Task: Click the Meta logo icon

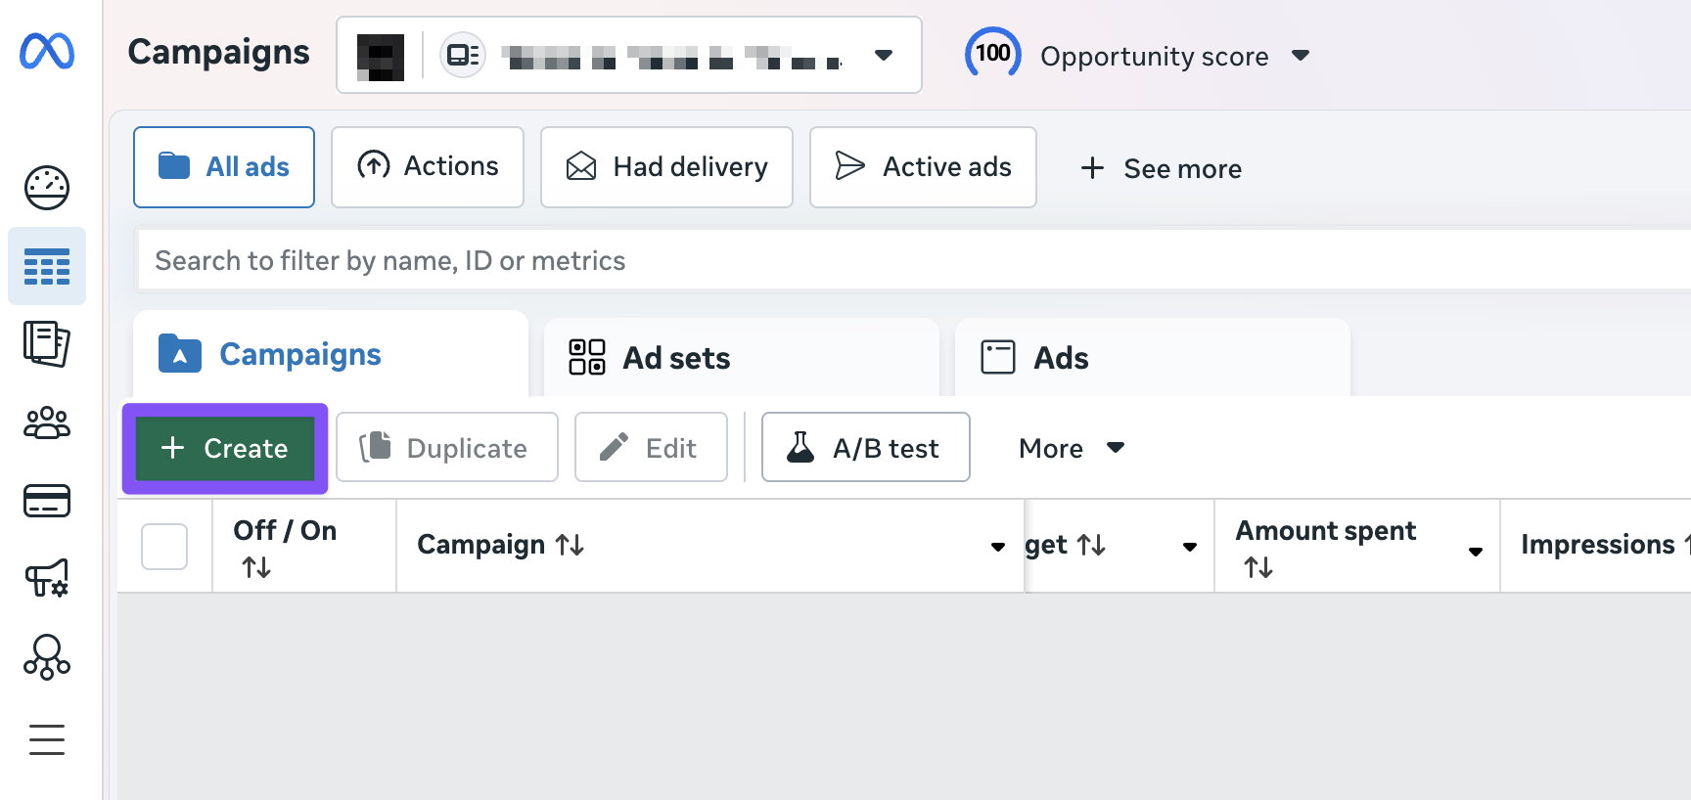Action: (x=47, y=51)
